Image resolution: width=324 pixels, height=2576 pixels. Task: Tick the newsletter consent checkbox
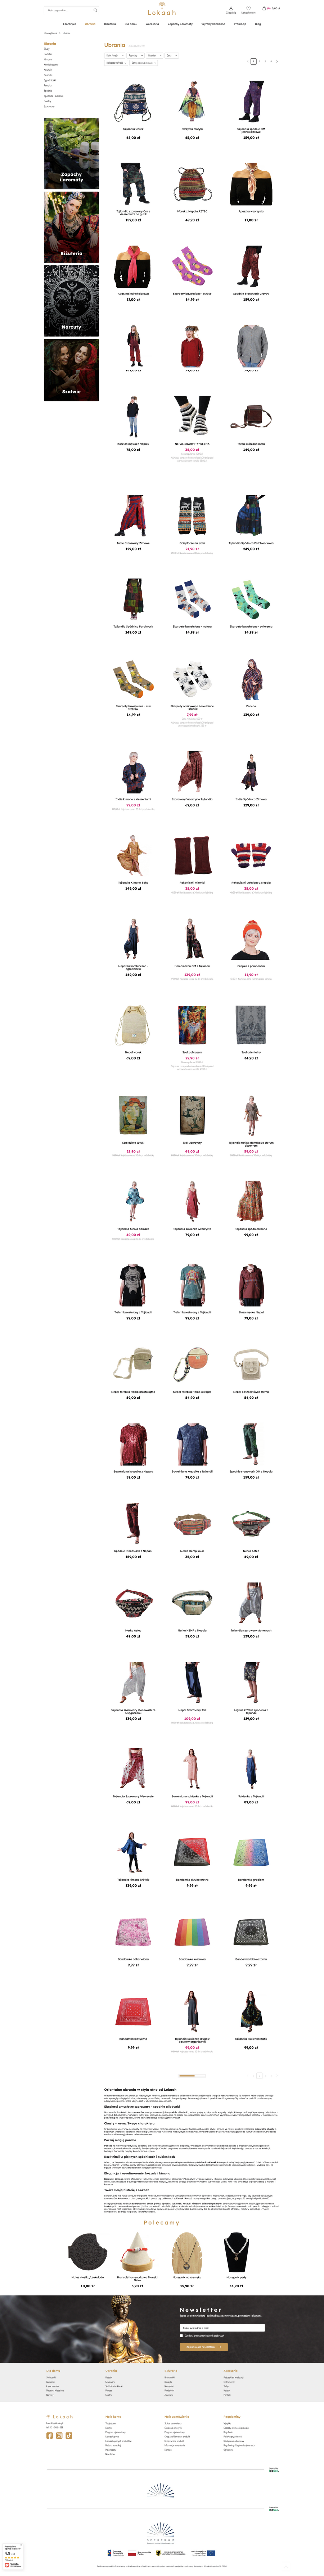click(x=181, y=2336)
